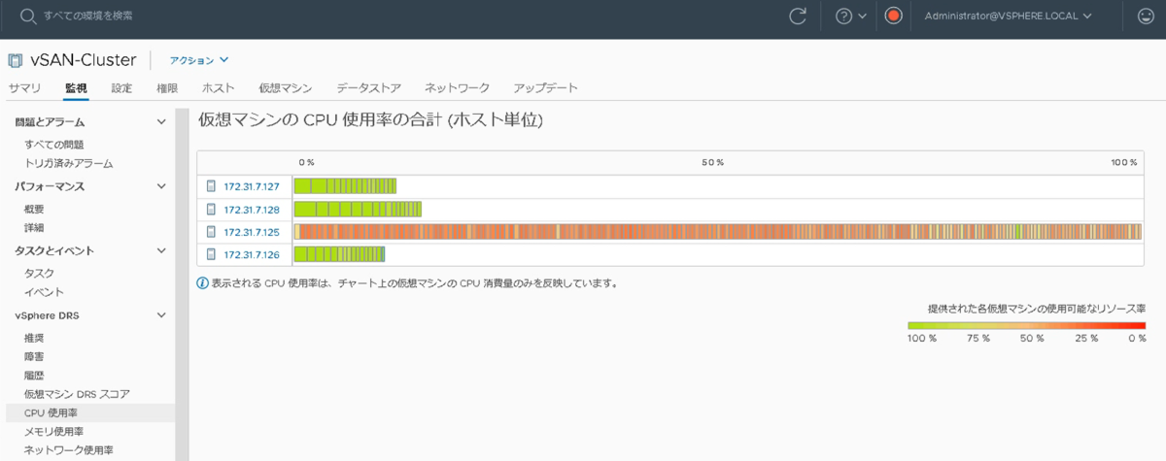Click the vSAN-Cluster title text
The width and height of the screenshot is (1166, 461).
click(x=84, y=60)
